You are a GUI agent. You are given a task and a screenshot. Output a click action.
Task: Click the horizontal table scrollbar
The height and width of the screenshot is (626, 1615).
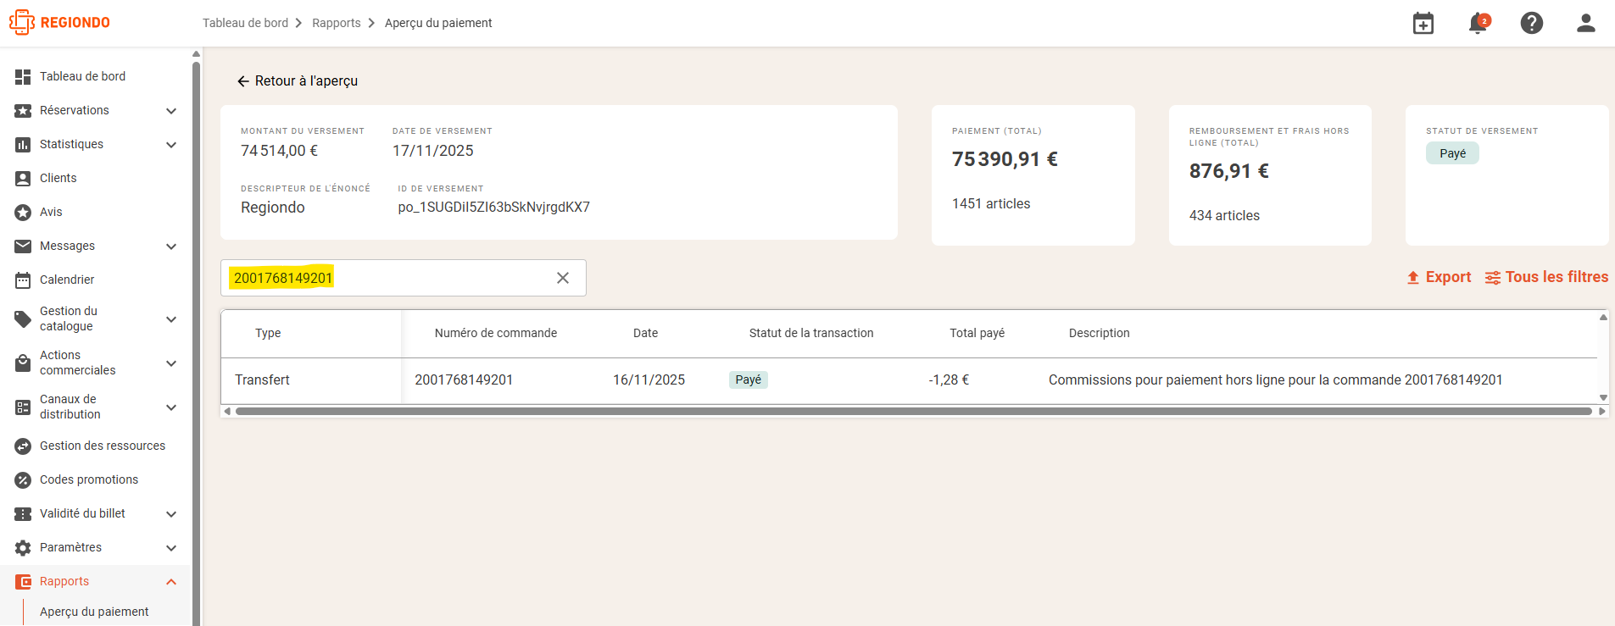click(914, 411)
